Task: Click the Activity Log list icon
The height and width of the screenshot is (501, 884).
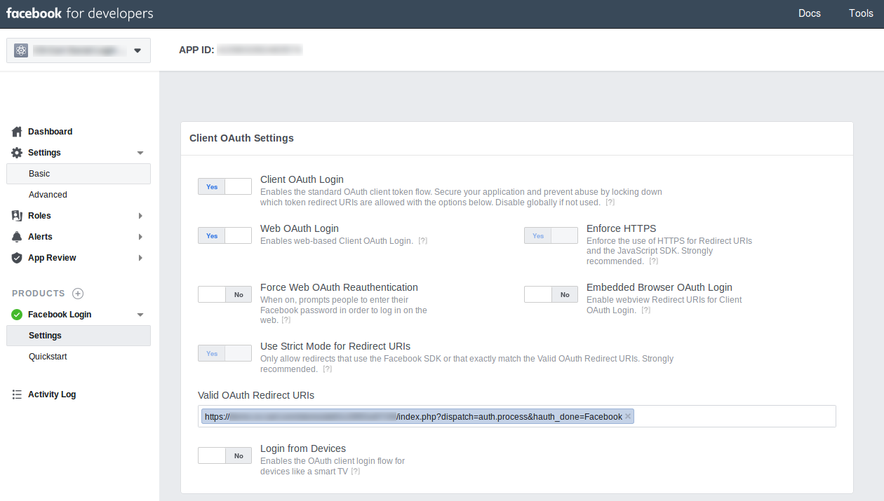Action: (17, 394)
